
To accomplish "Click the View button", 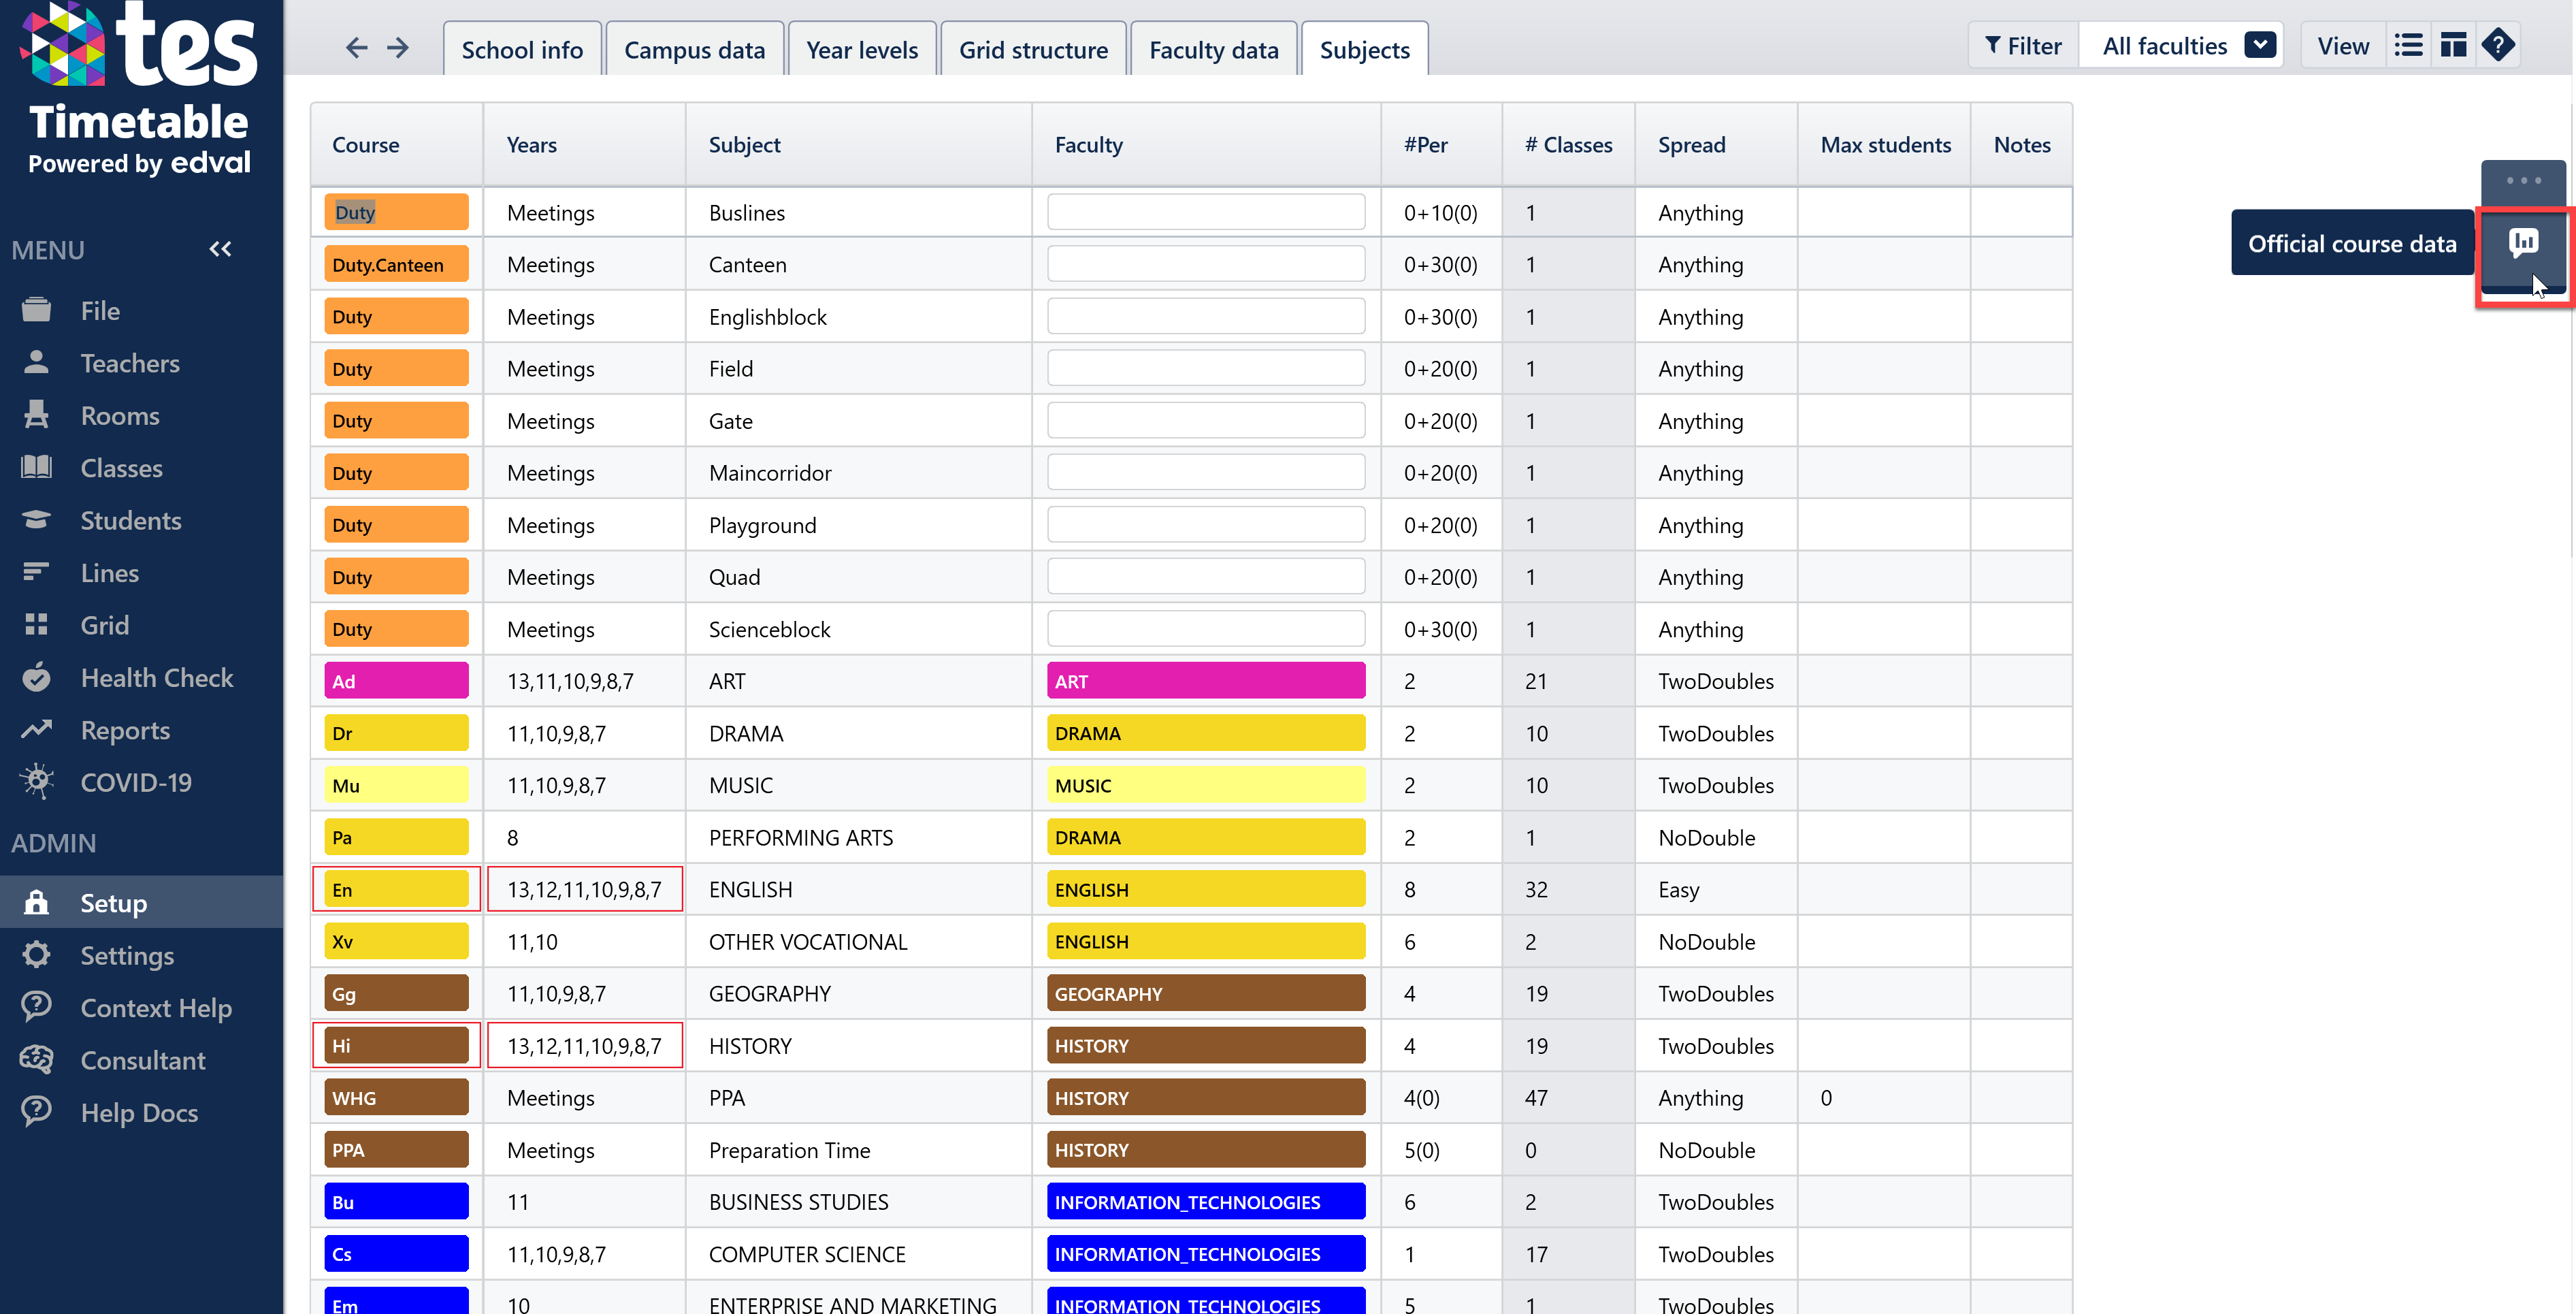I will coord(2343,46).
